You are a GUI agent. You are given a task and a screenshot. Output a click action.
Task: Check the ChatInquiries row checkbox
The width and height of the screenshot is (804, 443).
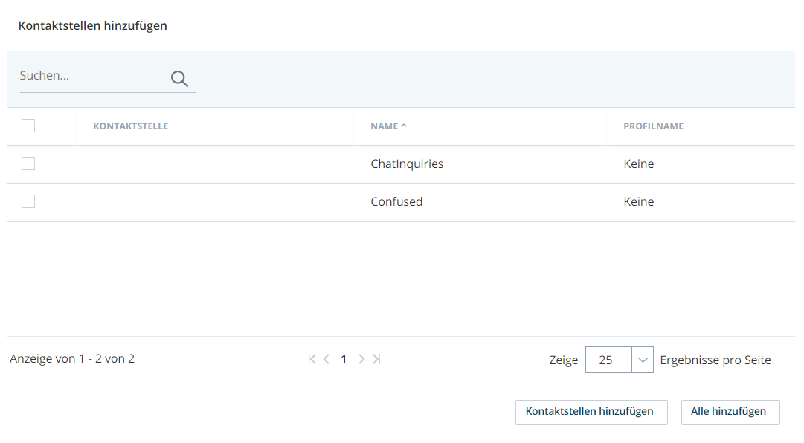(28, 164)
